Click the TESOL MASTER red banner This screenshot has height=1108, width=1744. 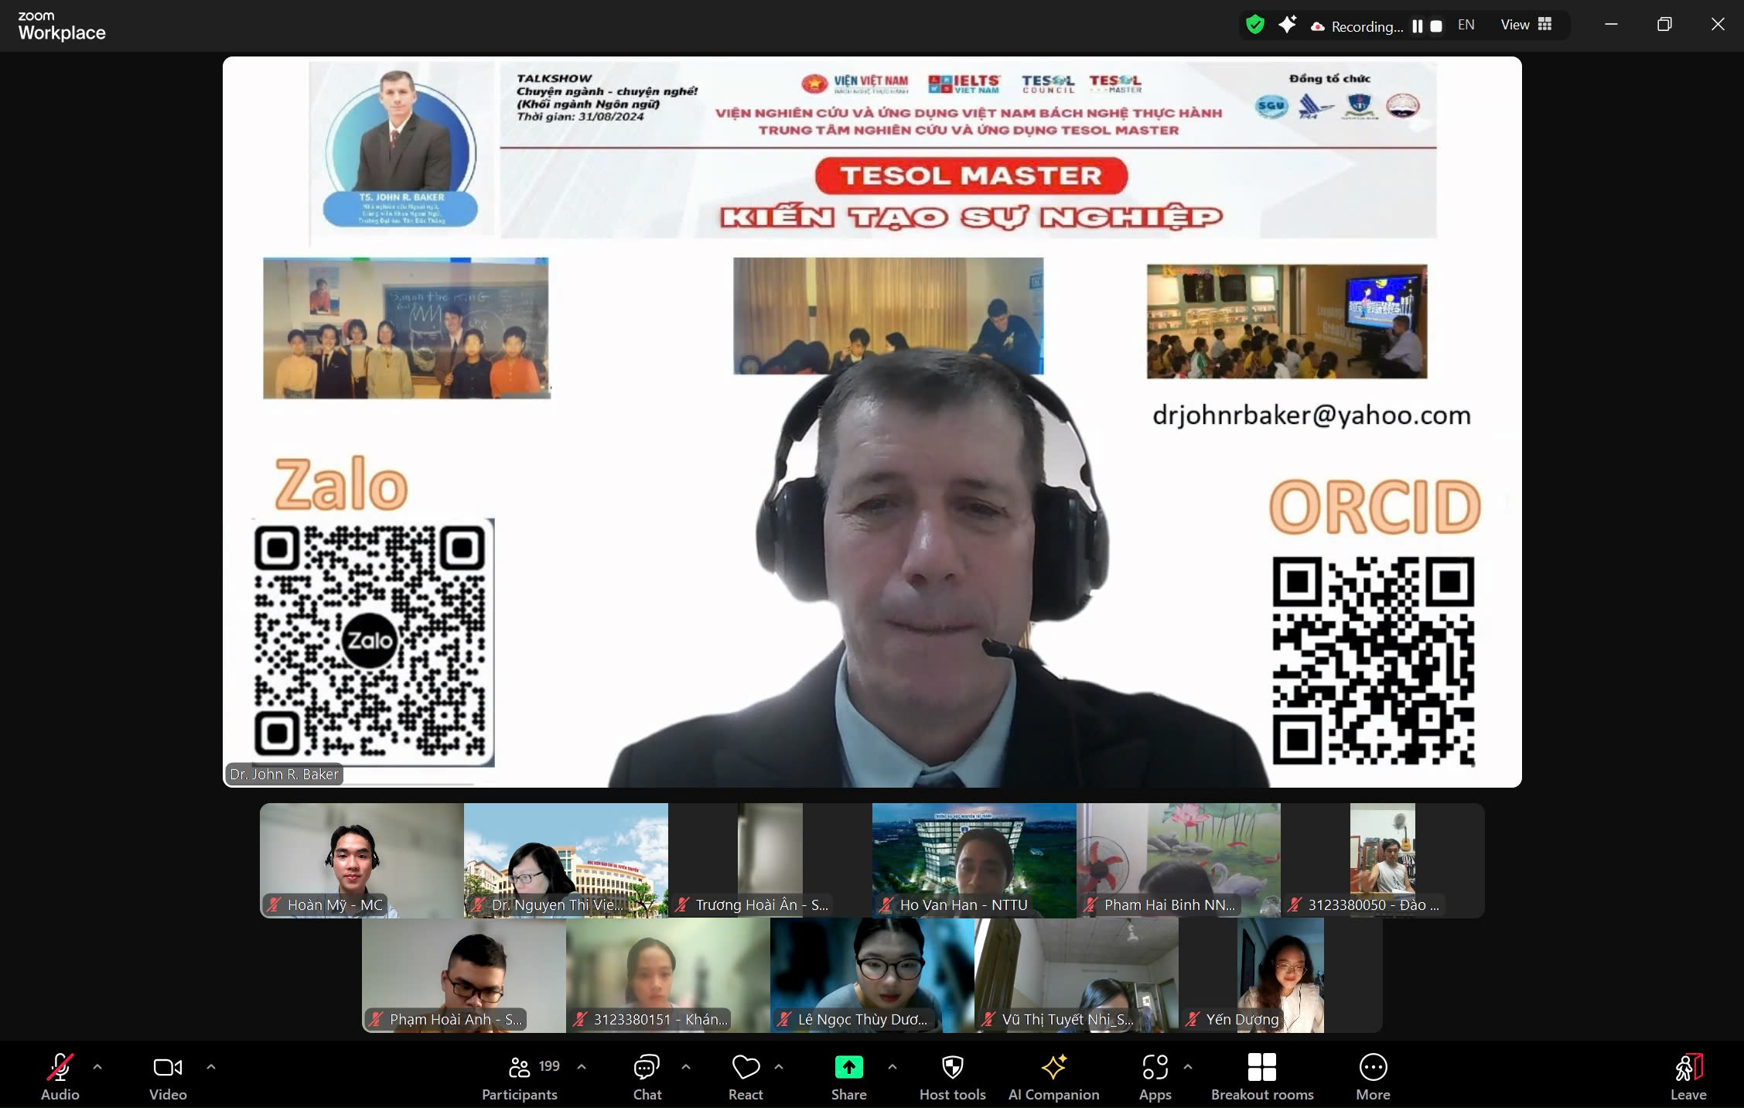point(971,176)
